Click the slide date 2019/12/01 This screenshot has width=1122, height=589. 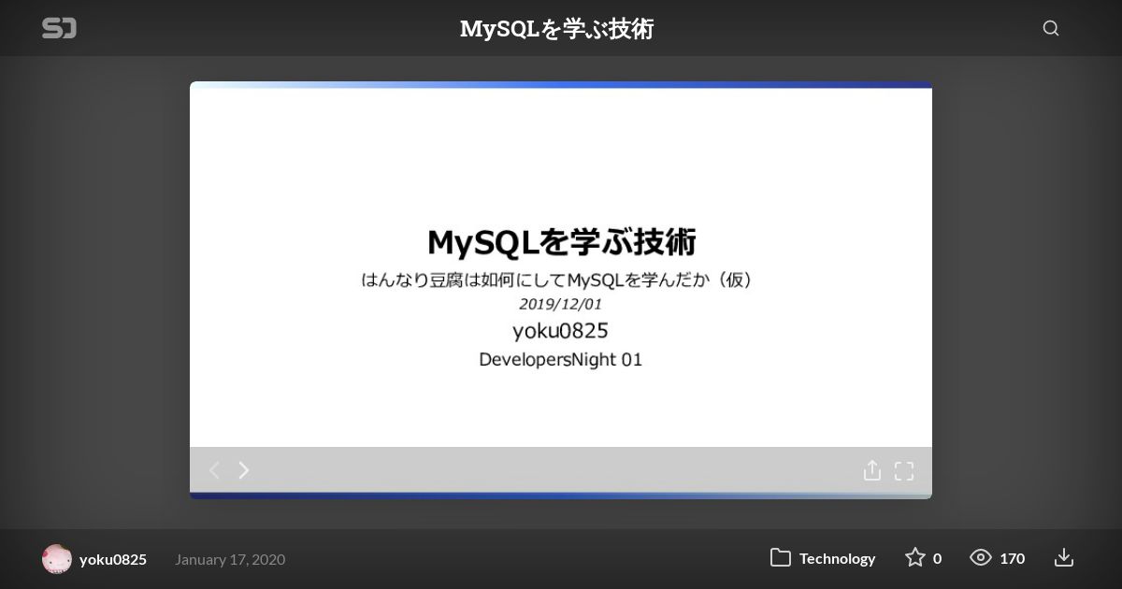[x=560, y=304]
